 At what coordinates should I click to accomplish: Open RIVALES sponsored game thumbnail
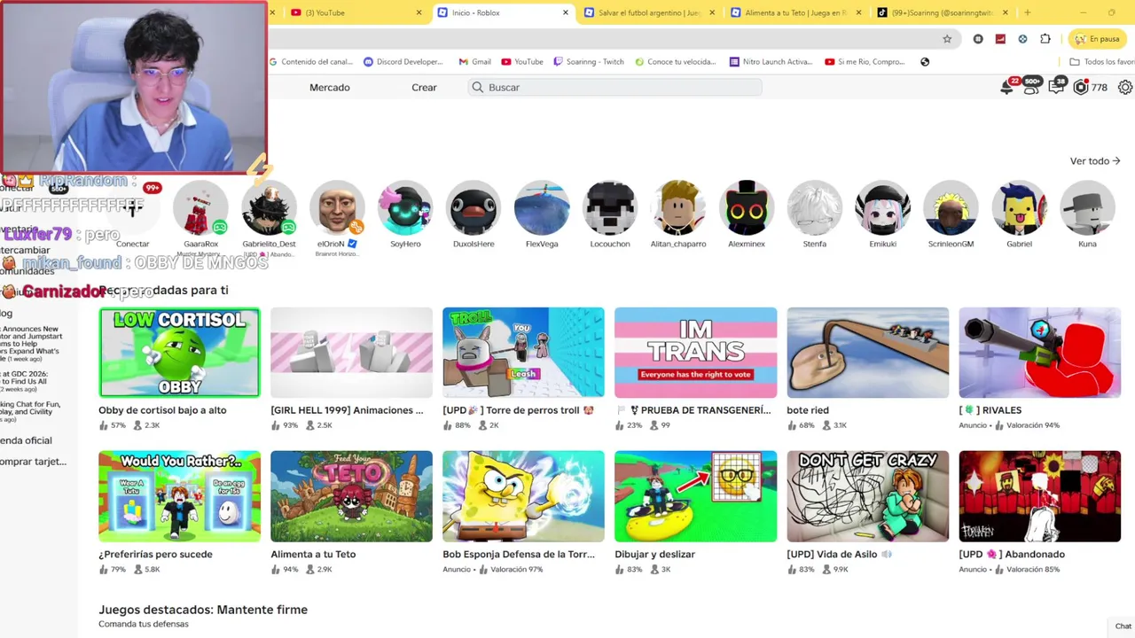1039,353
